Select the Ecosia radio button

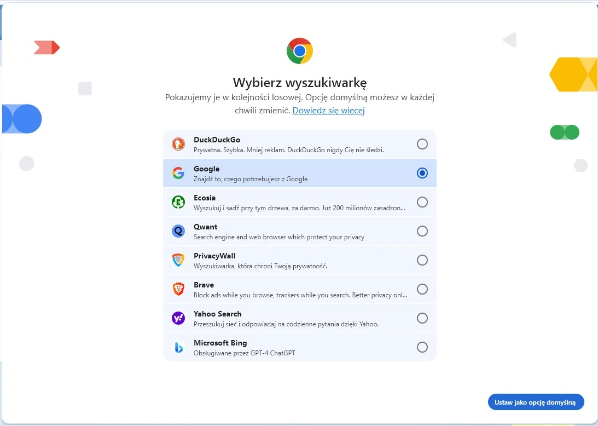(422, 202)
